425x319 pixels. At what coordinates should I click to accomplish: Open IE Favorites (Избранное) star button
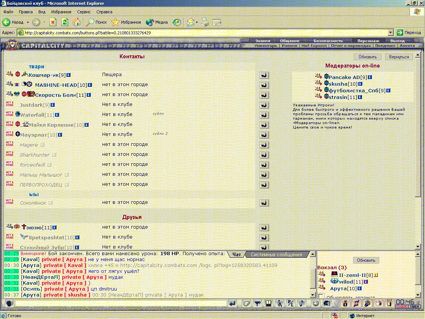pyautogui.click(x=126, y=22)
